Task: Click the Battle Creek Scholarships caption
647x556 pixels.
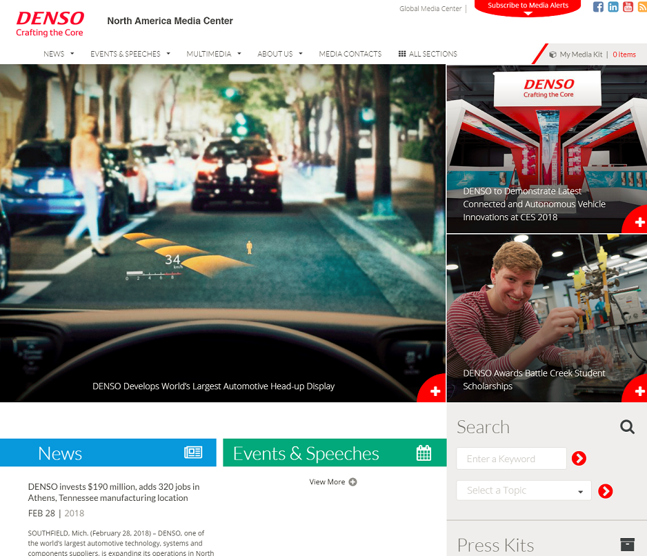Action: (x=534, y=379)
